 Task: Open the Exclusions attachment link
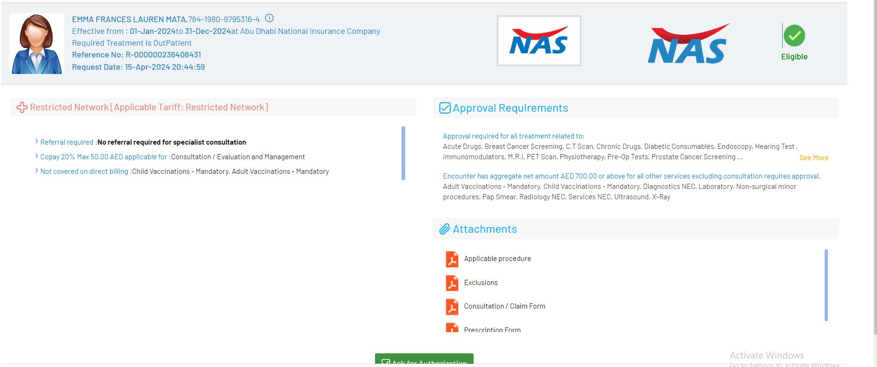point(481,283)
